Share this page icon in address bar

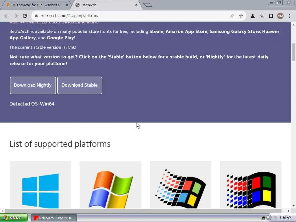(232, 16)
